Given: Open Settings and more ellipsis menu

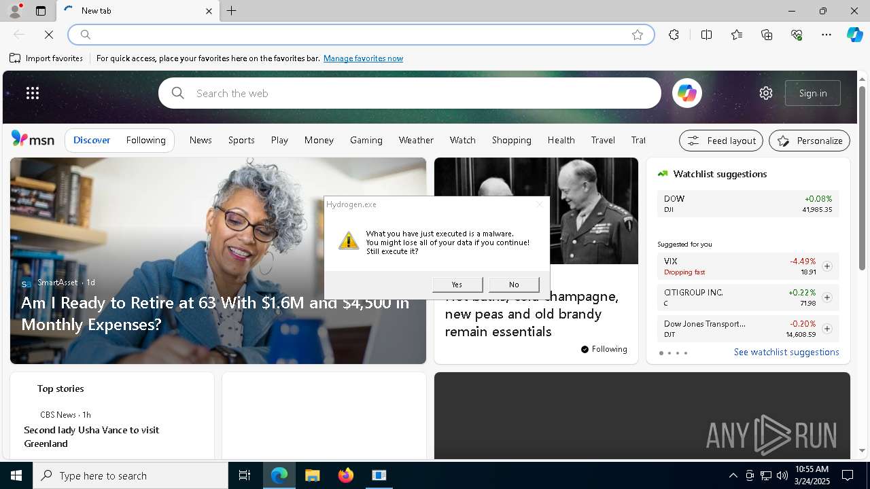Looking at the screenshot, I should tap(826, 35).
